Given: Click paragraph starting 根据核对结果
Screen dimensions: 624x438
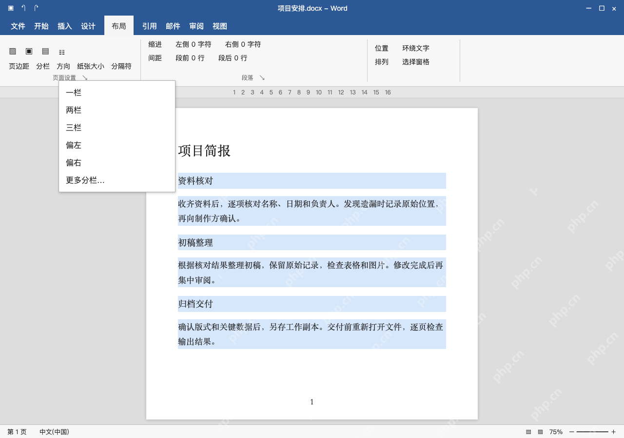Looking at the screenshot, I should [x=312, y=273].
